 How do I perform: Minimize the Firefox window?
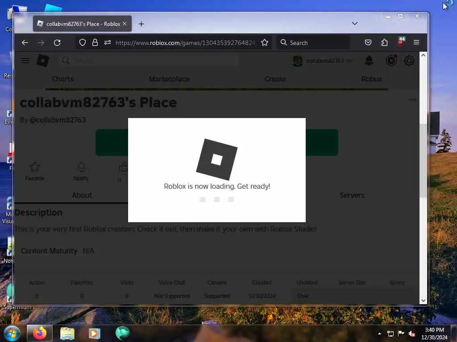tap(388, 16)
